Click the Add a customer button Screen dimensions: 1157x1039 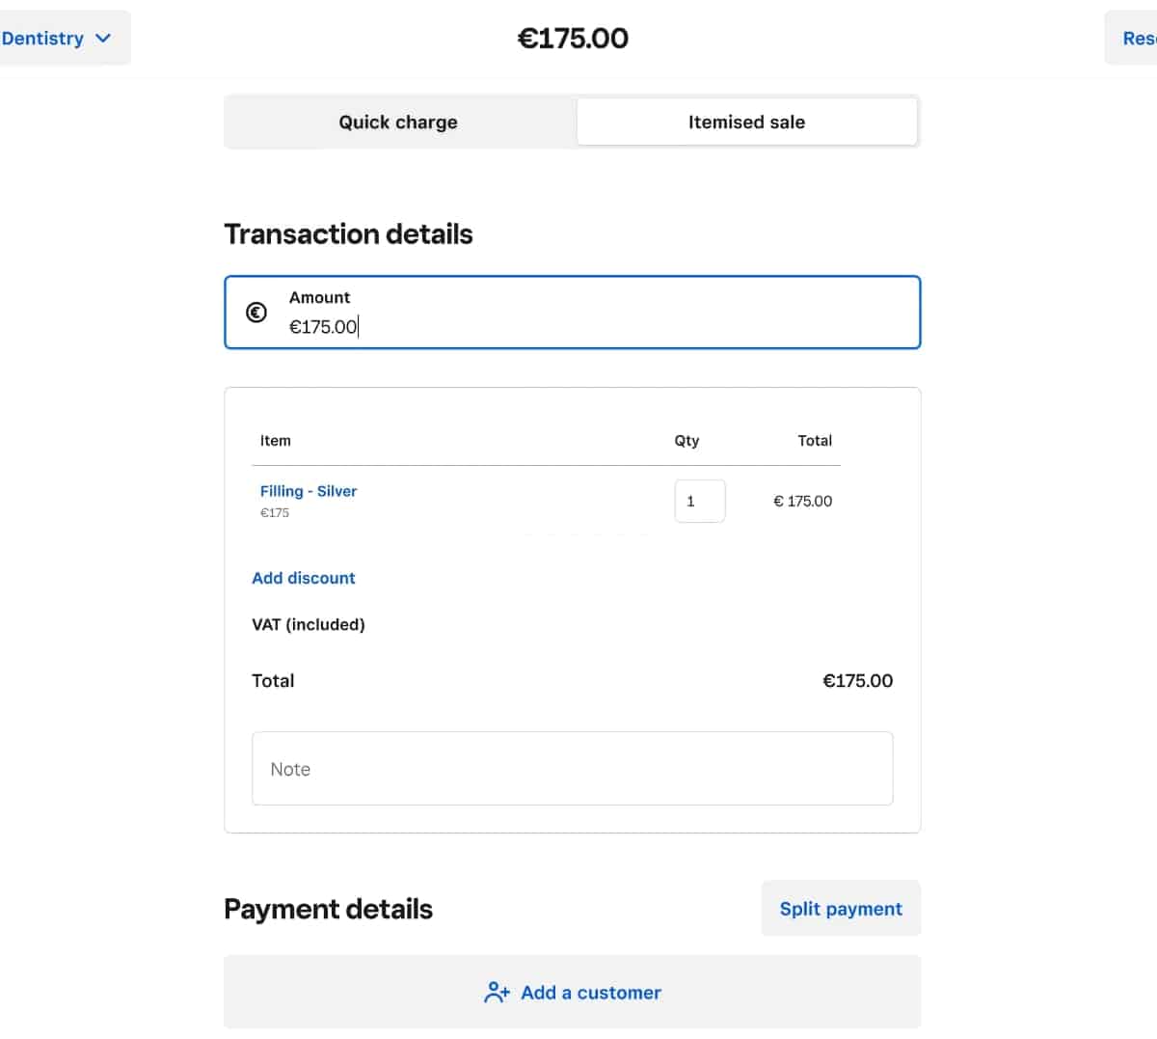click(573, 993)
